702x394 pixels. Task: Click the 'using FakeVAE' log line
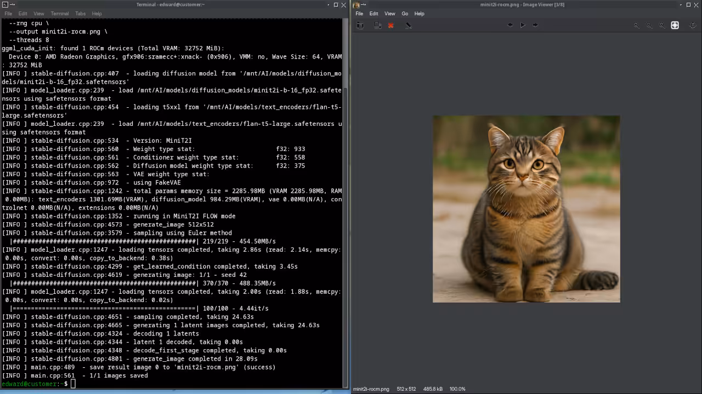coord(92,183)
